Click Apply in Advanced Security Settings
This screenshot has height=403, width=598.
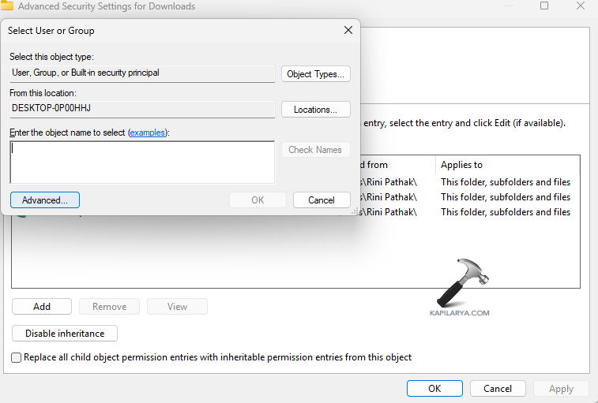point(561,389)
